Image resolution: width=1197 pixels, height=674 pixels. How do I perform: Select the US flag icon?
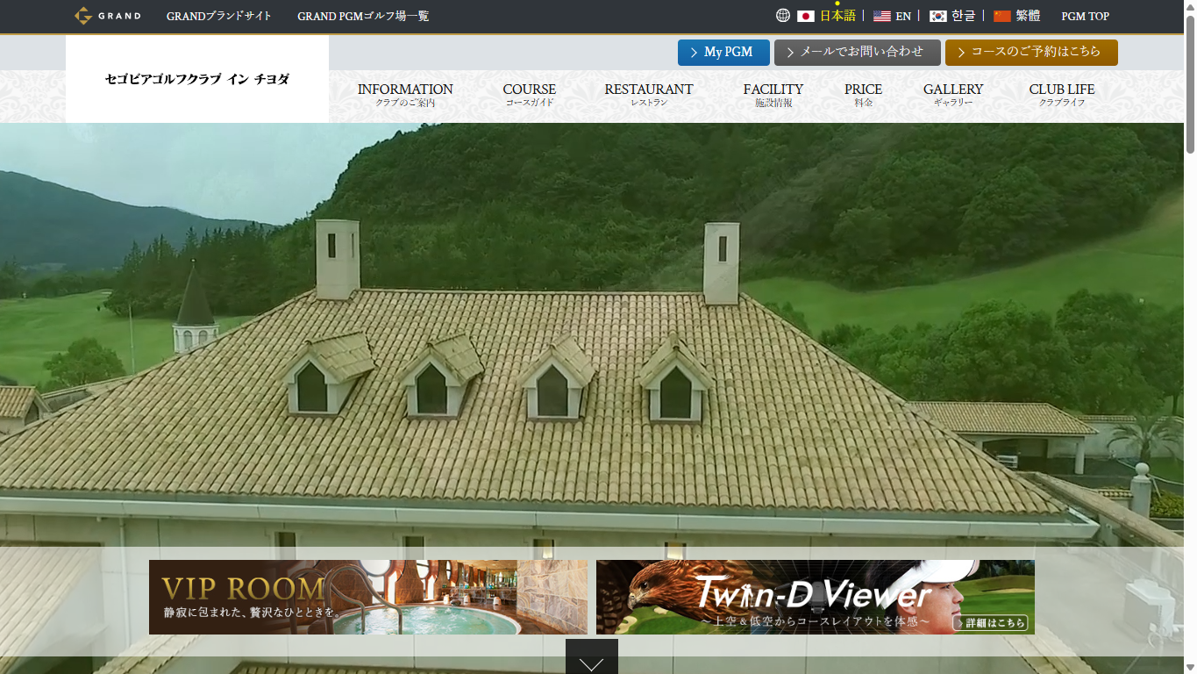point(882,16)
